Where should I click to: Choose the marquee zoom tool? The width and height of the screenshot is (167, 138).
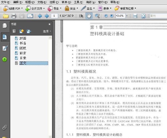(x=97, y=16)
